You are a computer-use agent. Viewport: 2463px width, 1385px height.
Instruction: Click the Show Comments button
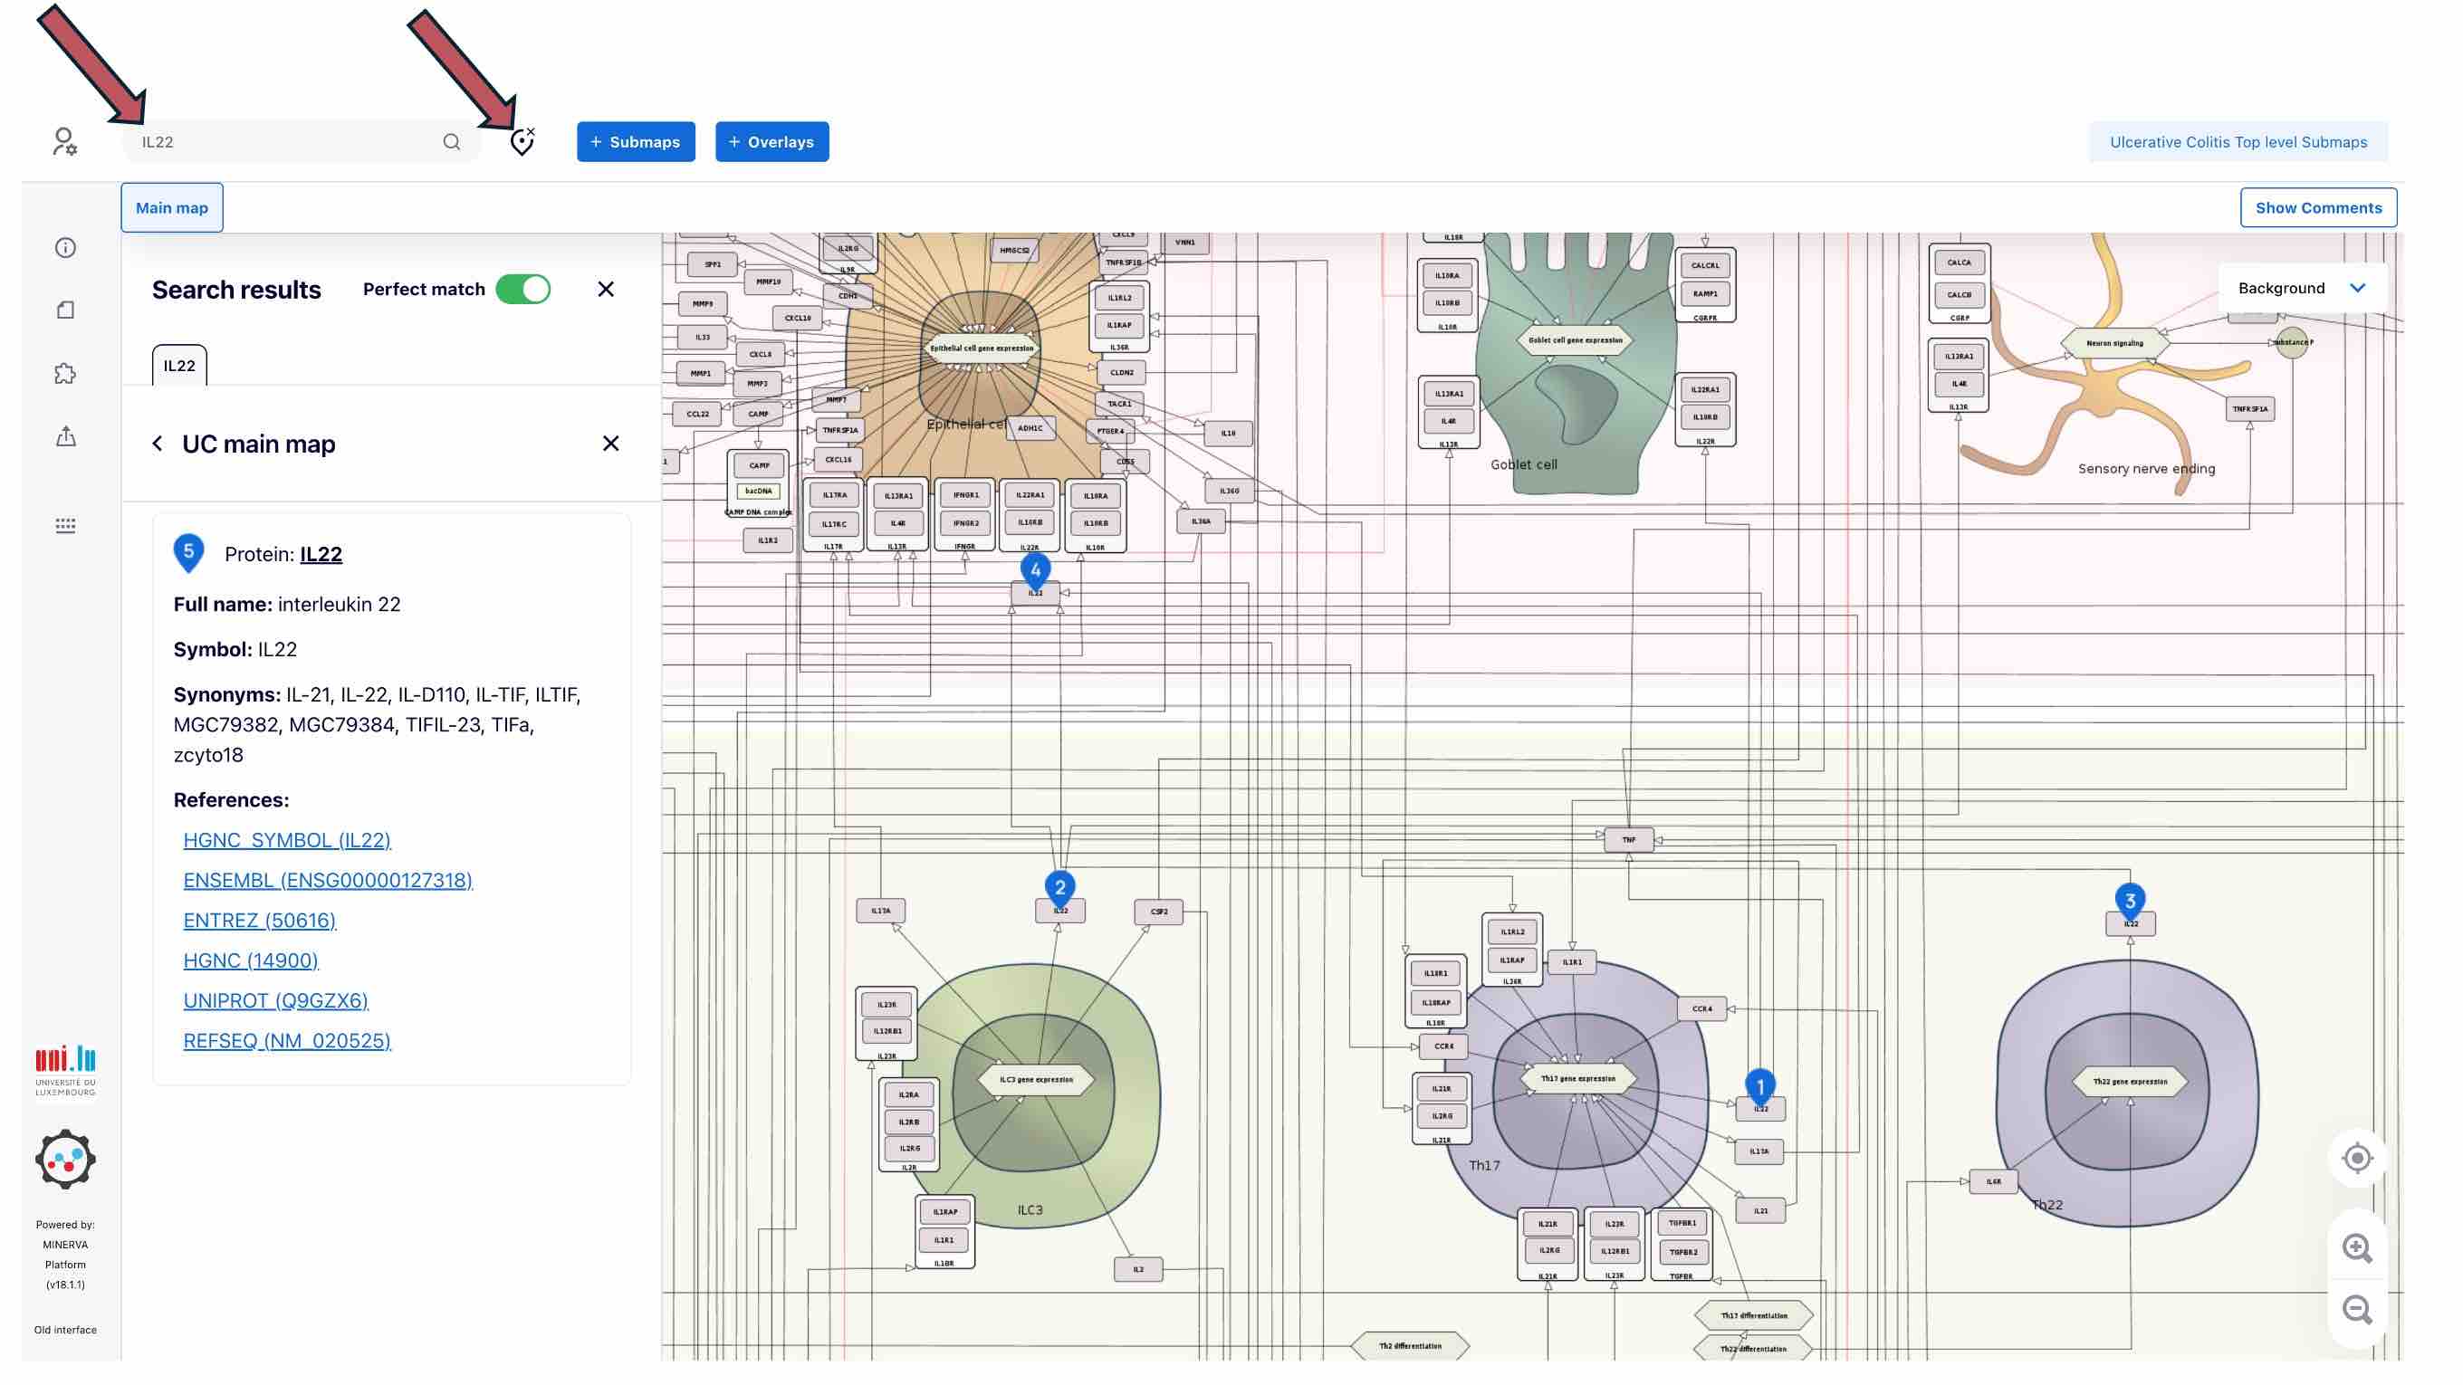pyautogui.click(x=2318, y=207)
